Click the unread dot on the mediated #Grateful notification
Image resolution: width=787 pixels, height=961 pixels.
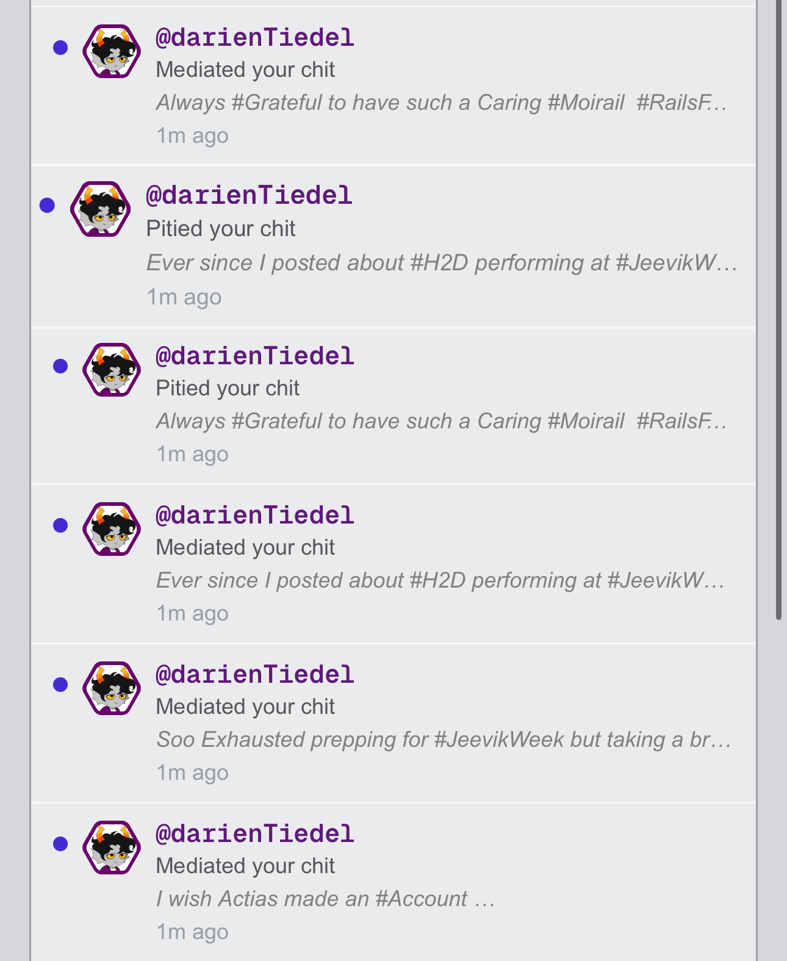point(60,48)
